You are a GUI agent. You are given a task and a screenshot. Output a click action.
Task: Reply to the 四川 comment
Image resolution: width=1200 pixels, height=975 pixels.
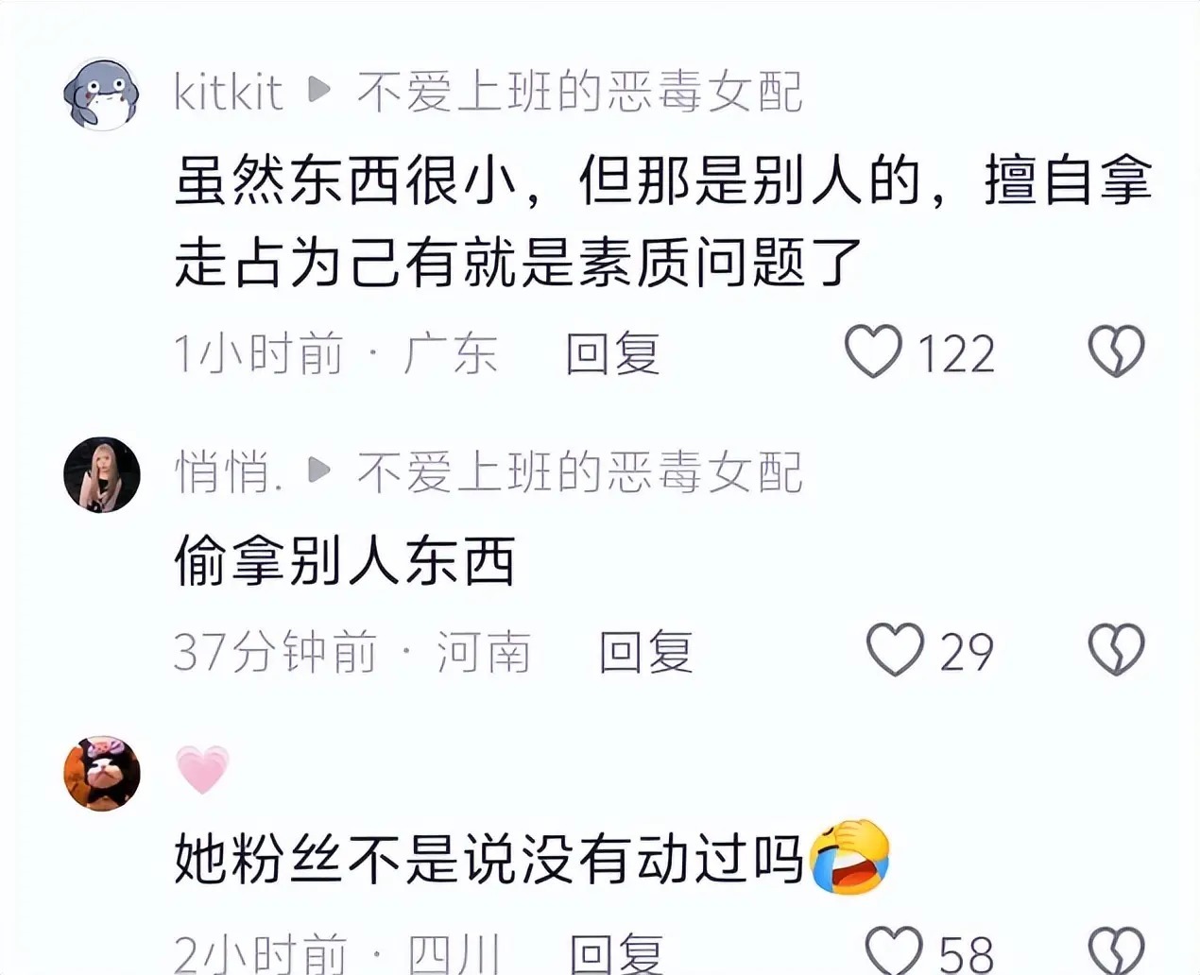coord(616,952)
